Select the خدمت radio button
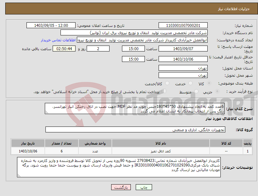The height and width of the screenshot is (196, 258). click(x=190, y=83)
